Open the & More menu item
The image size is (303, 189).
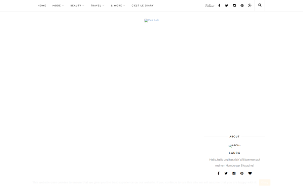click(x=116, y=6)
